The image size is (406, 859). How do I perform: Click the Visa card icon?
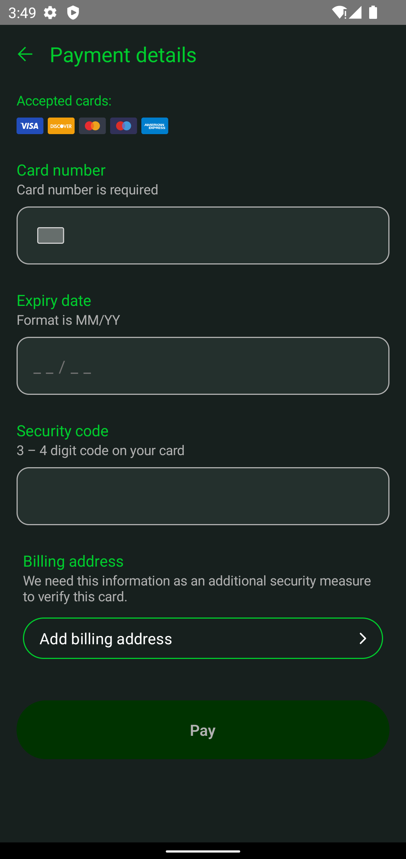[x=30, y=125]
